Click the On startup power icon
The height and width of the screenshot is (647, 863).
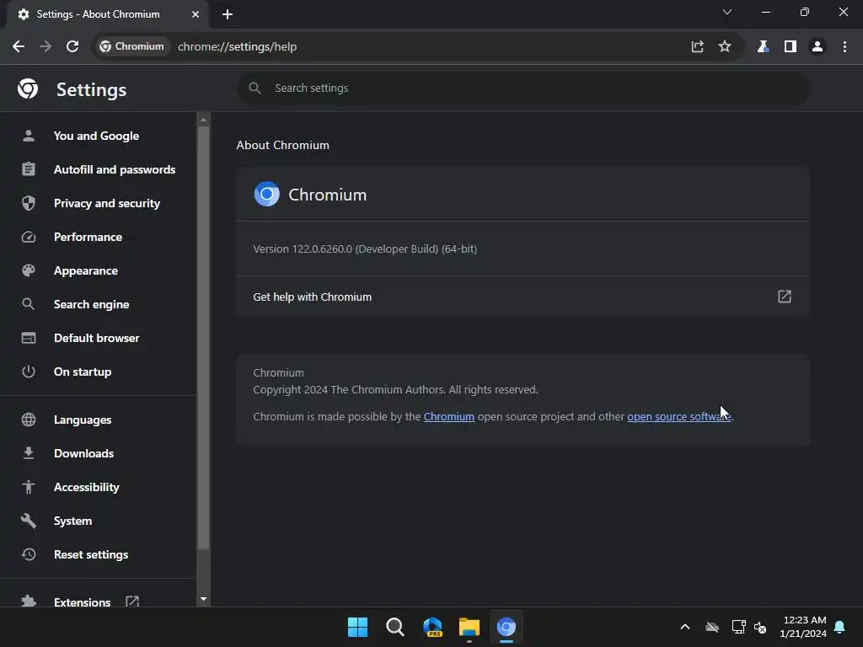[x=29, y=372]
